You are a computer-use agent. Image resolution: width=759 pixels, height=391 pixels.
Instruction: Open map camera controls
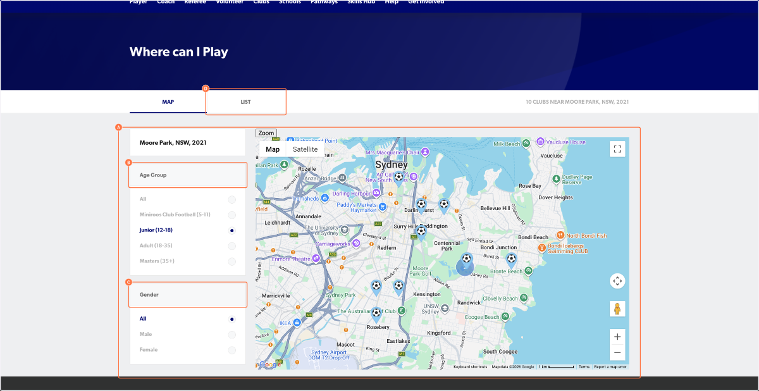(618, 281)
